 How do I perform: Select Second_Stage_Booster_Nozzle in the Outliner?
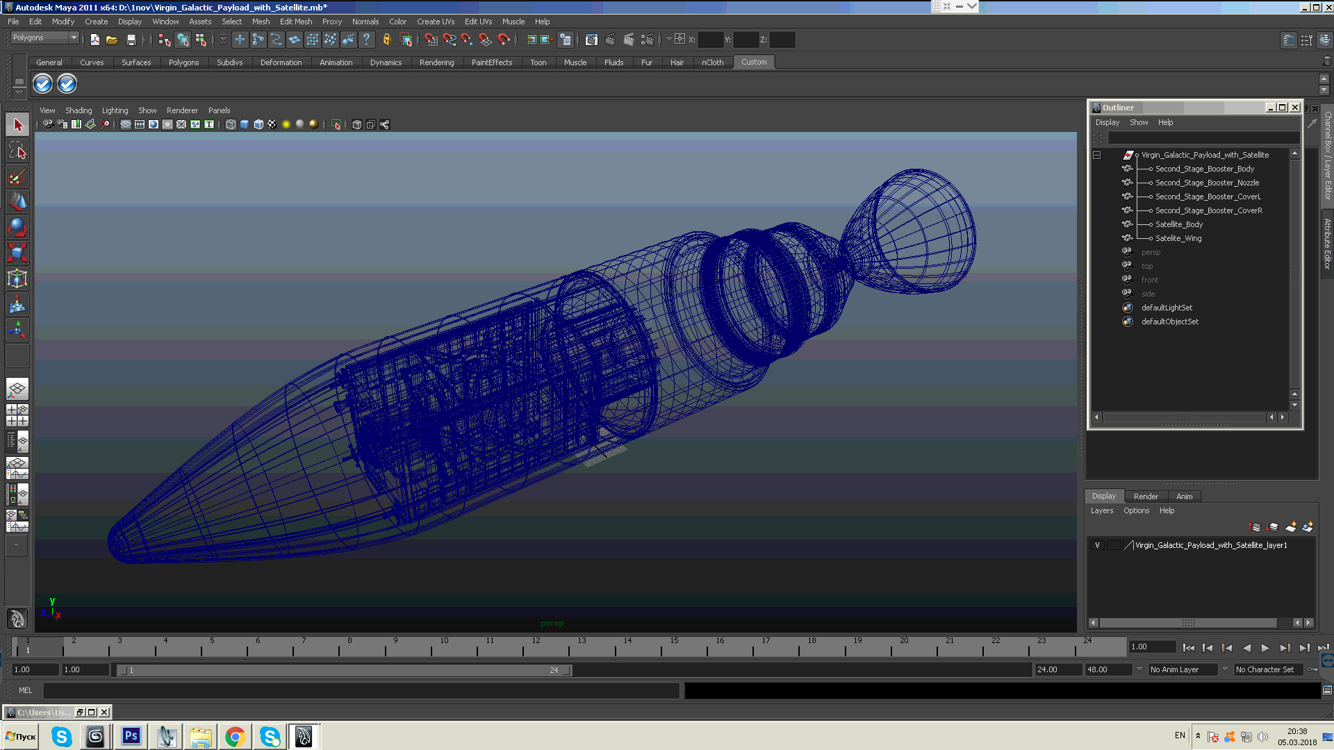[x=1207, y=183]
